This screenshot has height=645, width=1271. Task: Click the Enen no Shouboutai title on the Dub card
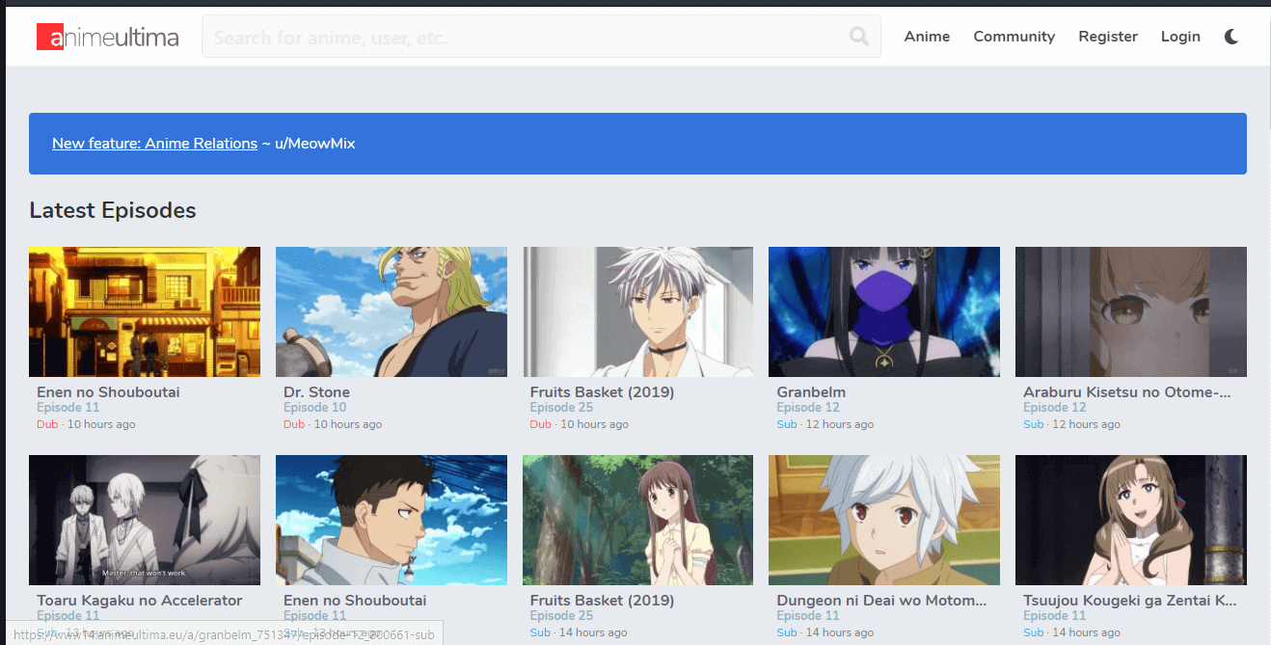point(108,392)
